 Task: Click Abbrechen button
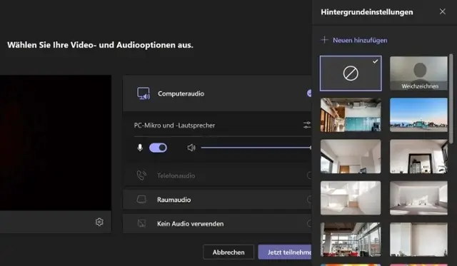point(228,252)
